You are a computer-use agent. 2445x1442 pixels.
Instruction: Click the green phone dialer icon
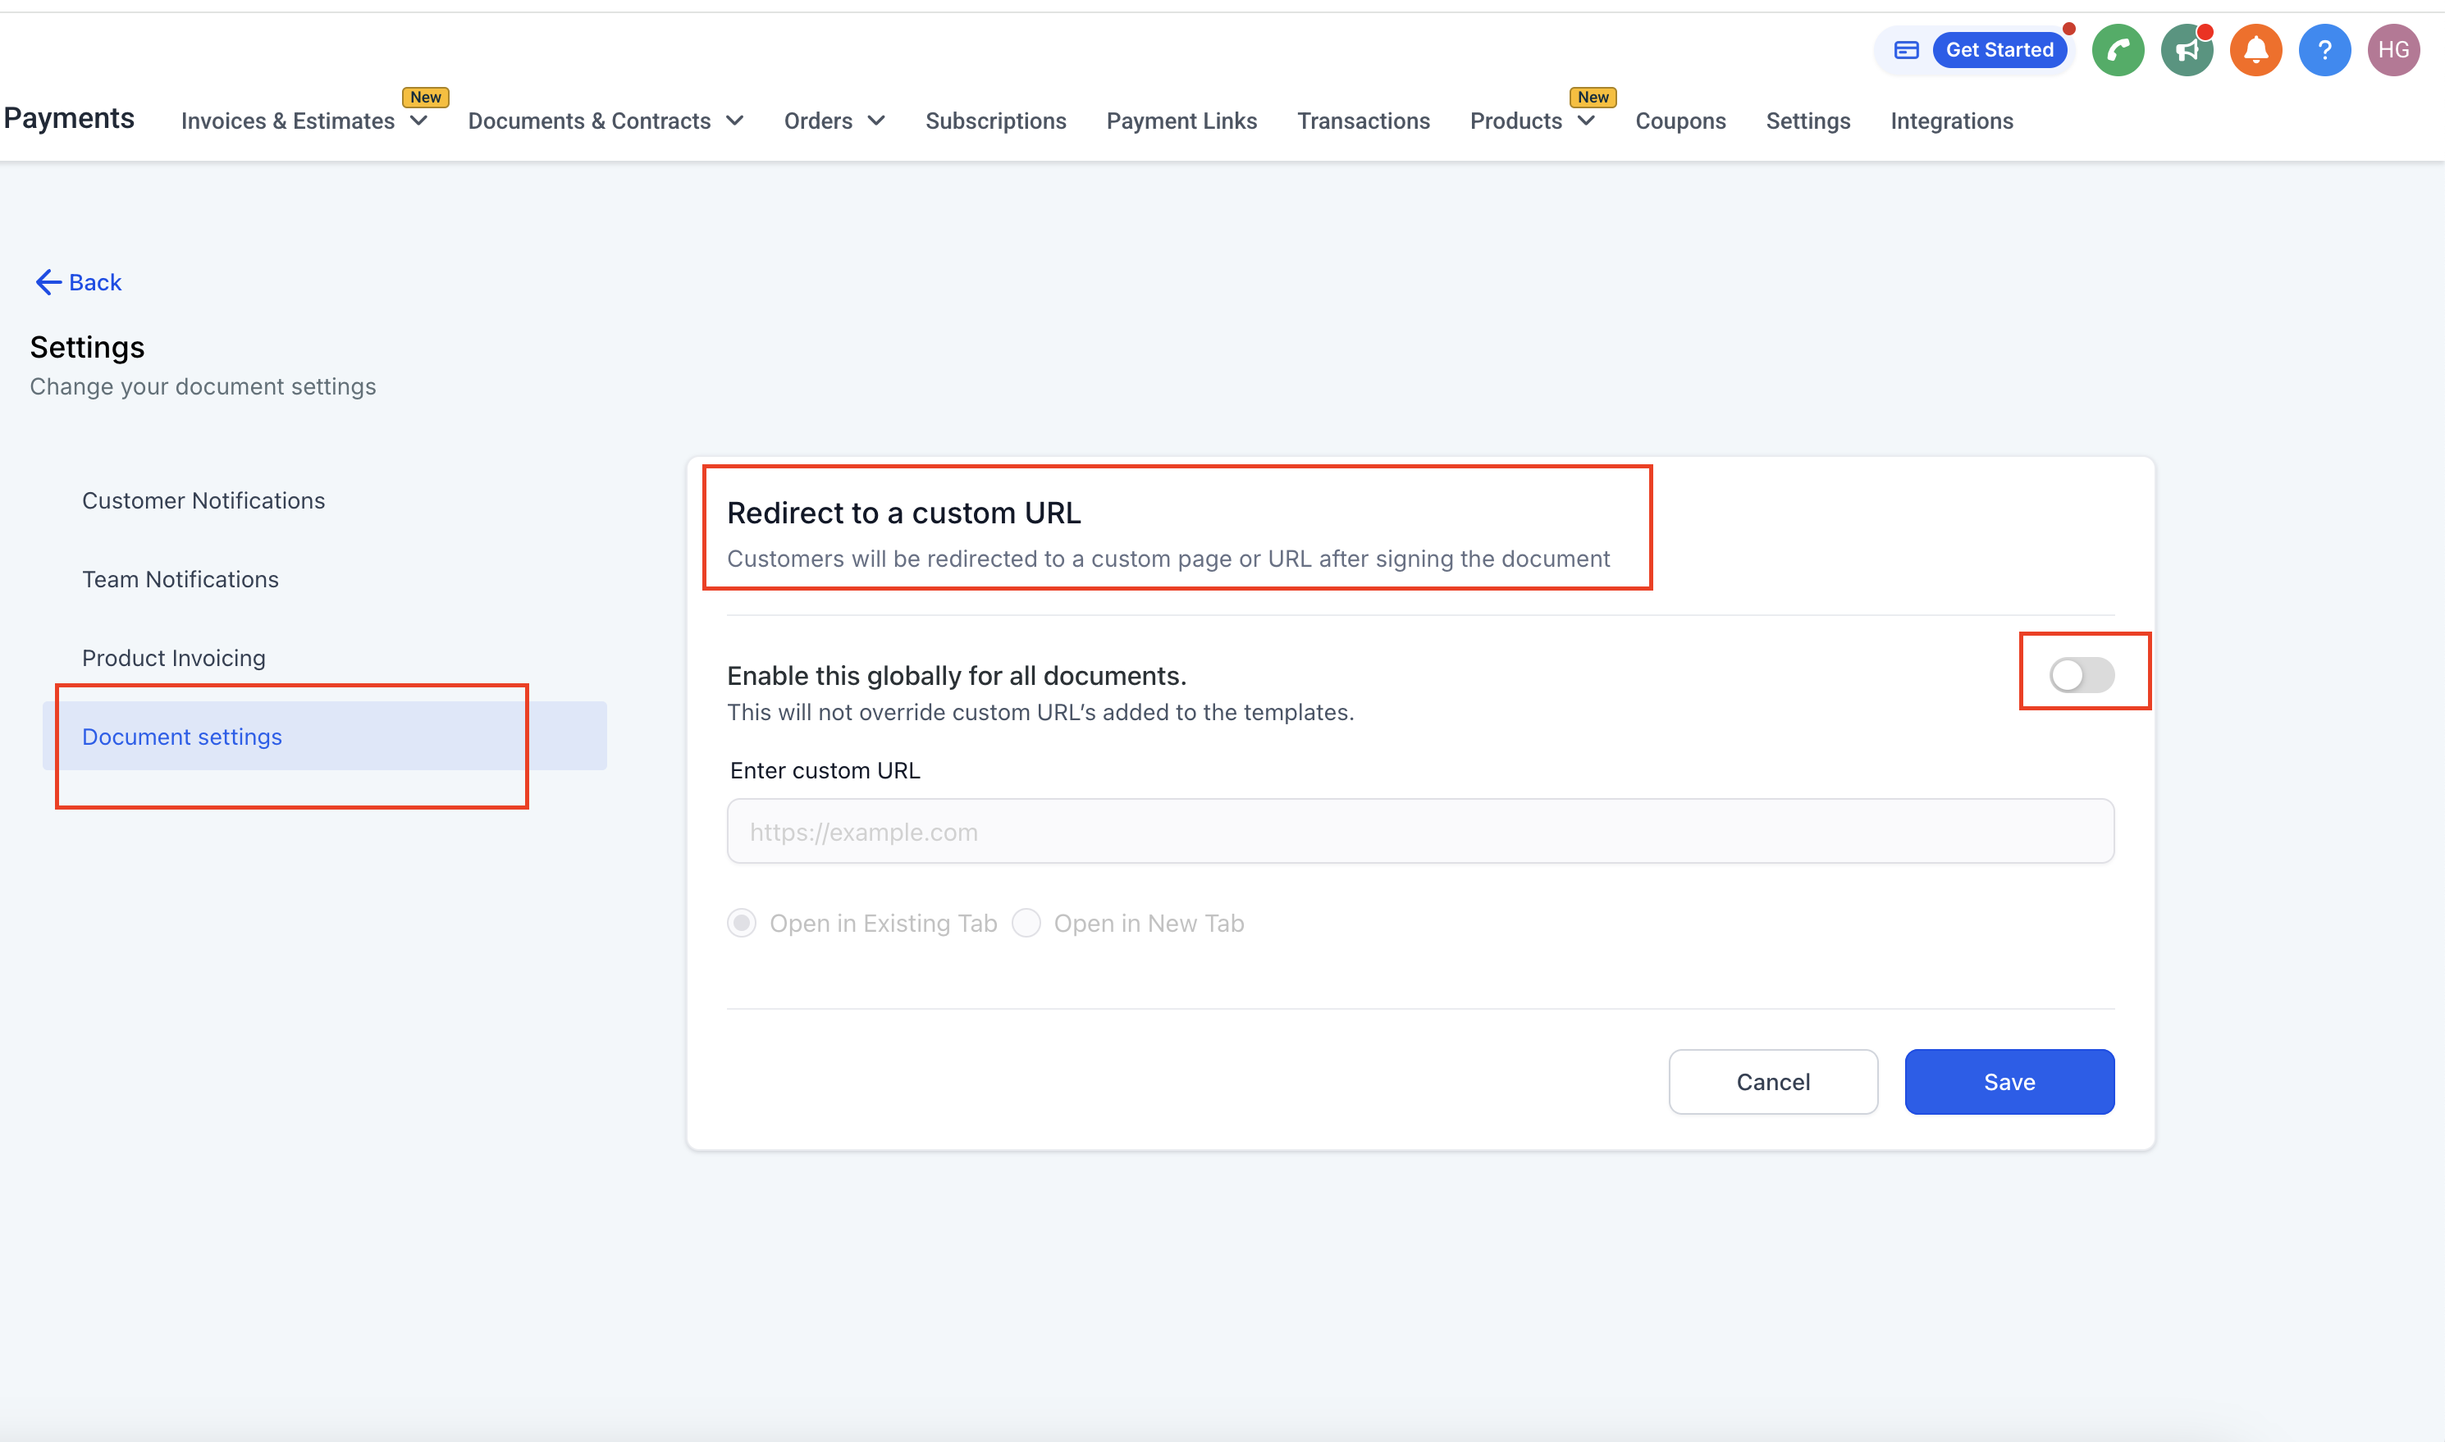pyautogui.click(x=2118, y=49)
